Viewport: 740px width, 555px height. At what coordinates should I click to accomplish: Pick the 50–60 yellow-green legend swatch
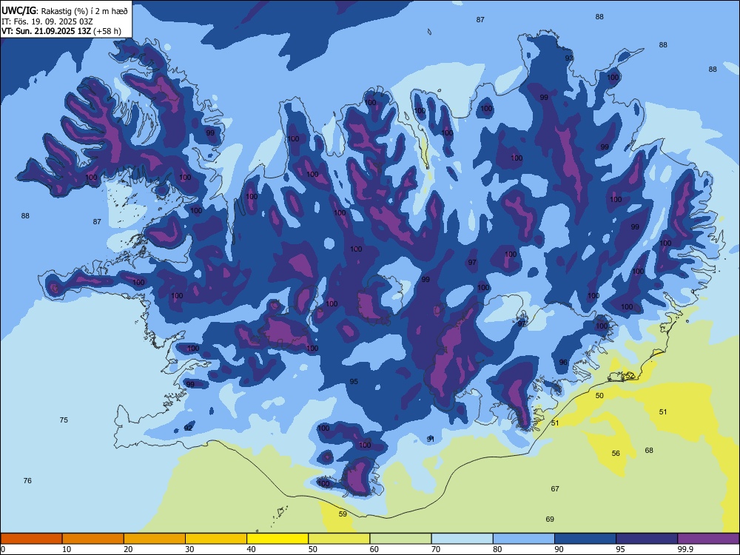[x=339, y=539]
